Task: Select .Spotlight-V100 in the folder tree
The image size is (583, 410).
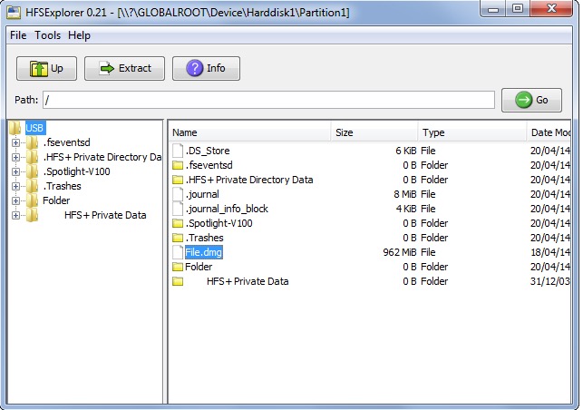Action: [x=76, y=171]
